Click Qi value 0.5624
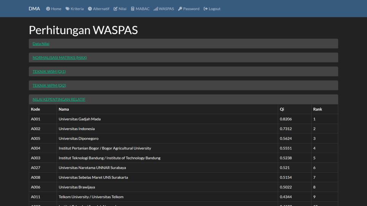The width and height of the screenshot is (367, 206). click(286, 138)
